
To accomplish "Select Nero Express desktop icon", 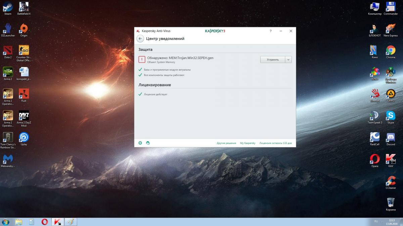I will pos(391,30).
